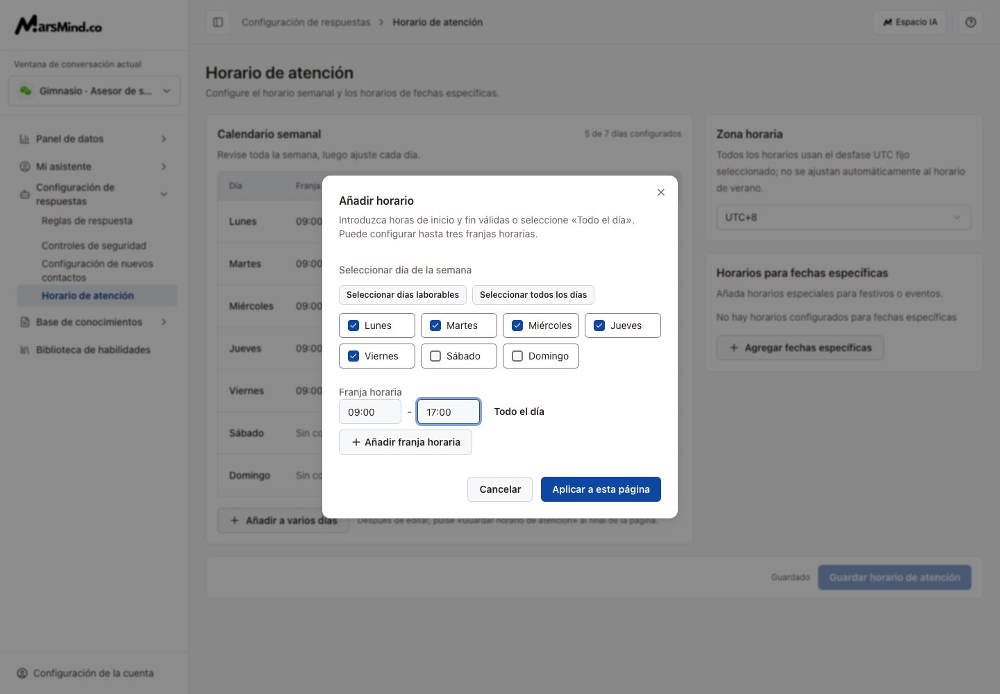Click the Panel de datos chart icon
The width and height of the screenshot is (1000, 694).
pyautogui.click(x=24, y=139)
